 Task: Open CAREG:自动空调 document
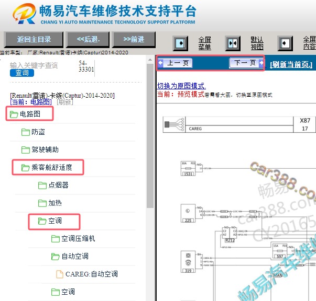click(x=91, y=274)
